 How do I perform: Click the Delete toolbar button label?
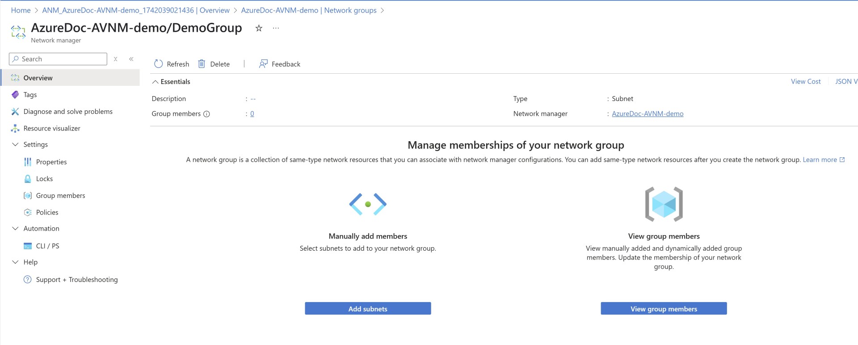point(220,64)
